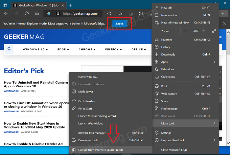Decrease zoom with the minus button

coord(185,31)
